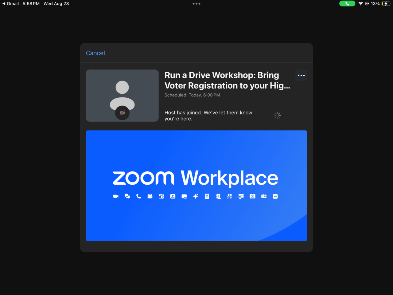Tap Cancel to leave the waiting room
The height and width of the screenshot is (295, 393).
coord(95,53)
